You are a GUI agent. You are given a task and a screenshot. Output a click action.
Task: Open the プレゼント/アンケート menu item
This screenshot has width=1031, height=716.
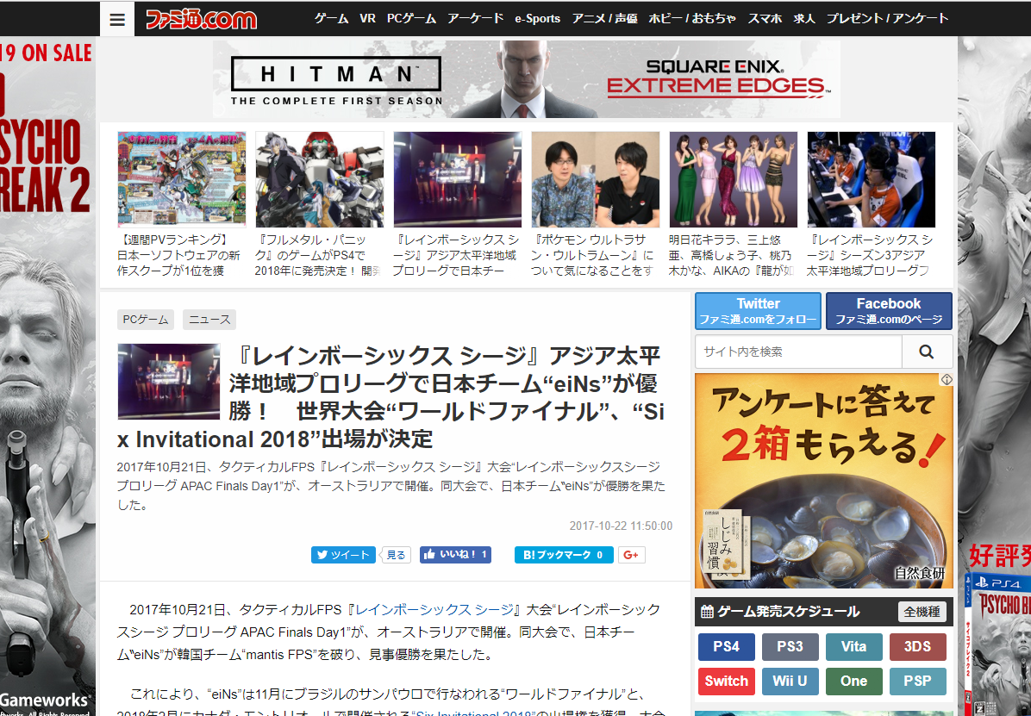point(888,18)
